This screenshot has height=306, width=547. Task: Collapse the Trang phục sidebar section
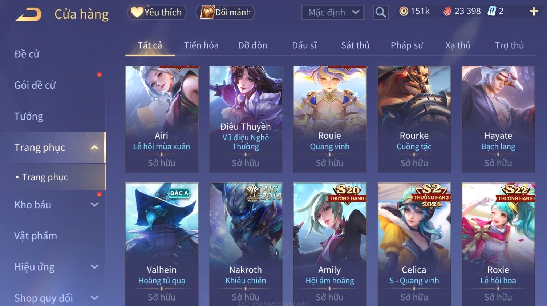(x=94, y=148)
